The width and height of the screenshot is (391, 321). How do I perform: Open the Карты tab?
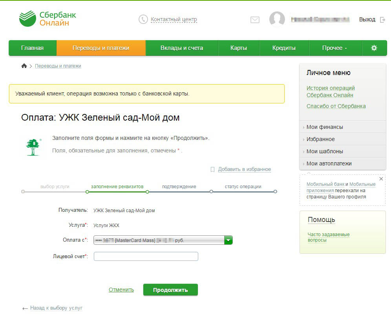(239, 48)
